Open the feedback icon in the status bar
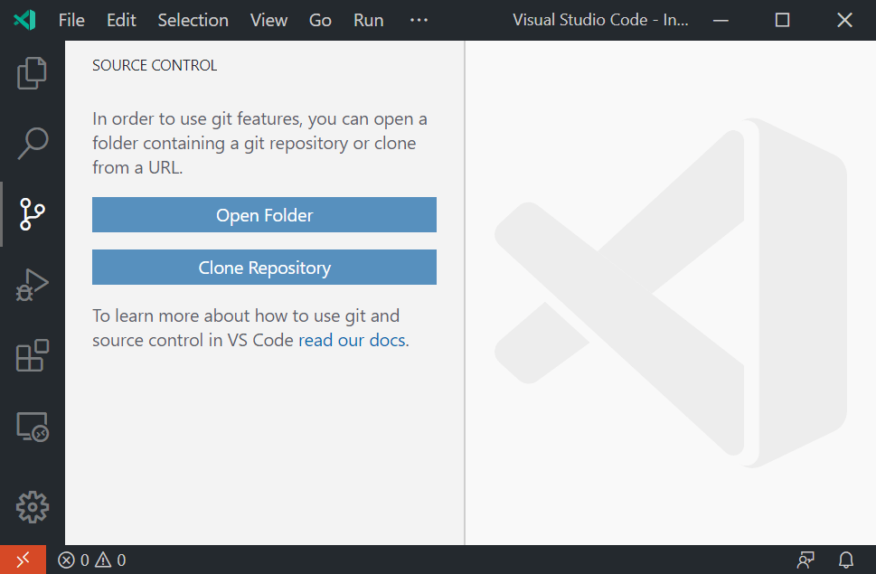876x574 pixels. click(x=805, y=560)
